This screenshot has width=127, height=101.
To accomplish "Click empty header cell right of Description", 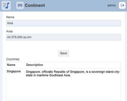I will tap(82, 65).
